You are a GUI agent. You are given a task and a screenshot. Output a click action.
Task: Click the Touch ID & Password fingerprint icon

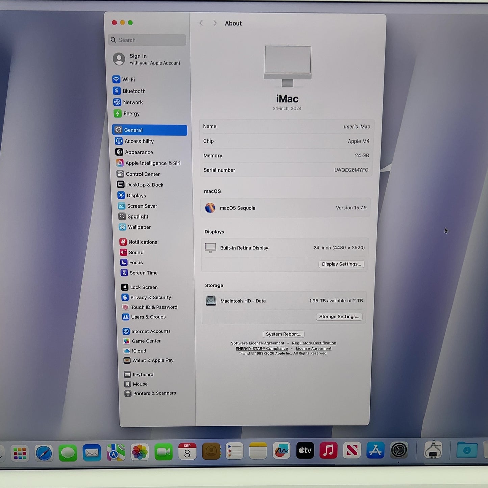click(x=125, y=307)
